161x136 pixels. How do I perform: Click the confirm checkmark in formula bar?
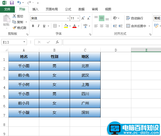pyautogui.click(x=48, y=42)
